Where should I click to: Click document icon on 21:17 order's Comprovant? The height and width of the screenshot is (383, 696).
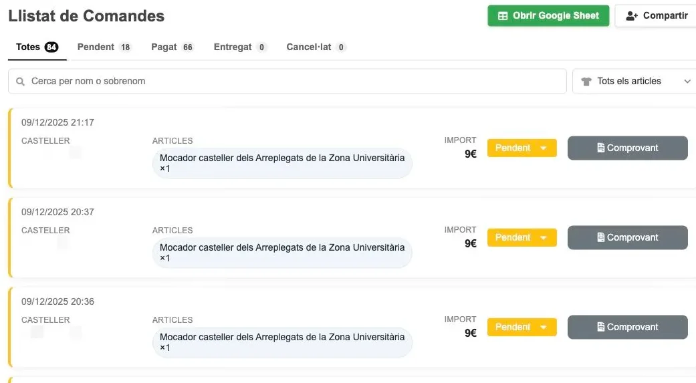(600, 148)
